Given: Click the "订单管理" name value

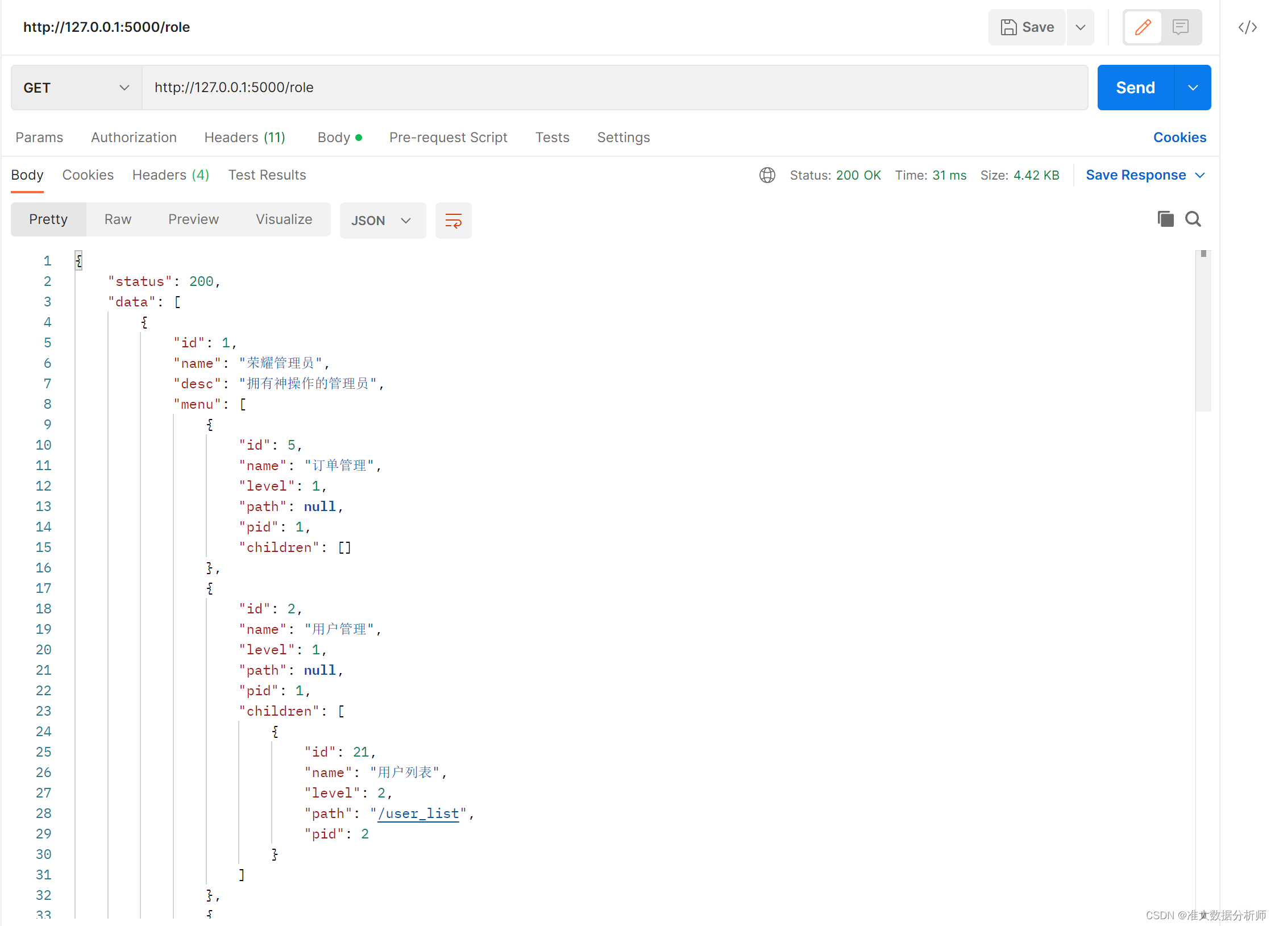Looking at the screenshot, I should [339, 466].
